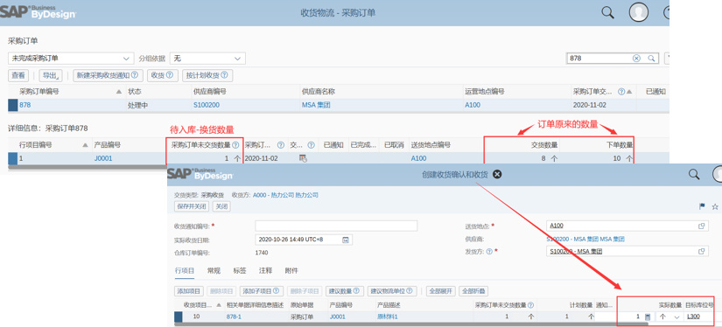Open search in the purchase order window header
722x327 pixels.
click(x=608, y=12)
